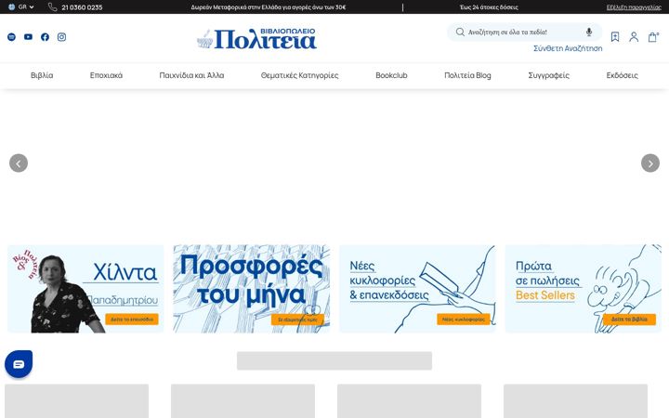Screen dimensions: 669x418
Task: Open the Συγγραφείς menu item
Action: pos(549,75)
